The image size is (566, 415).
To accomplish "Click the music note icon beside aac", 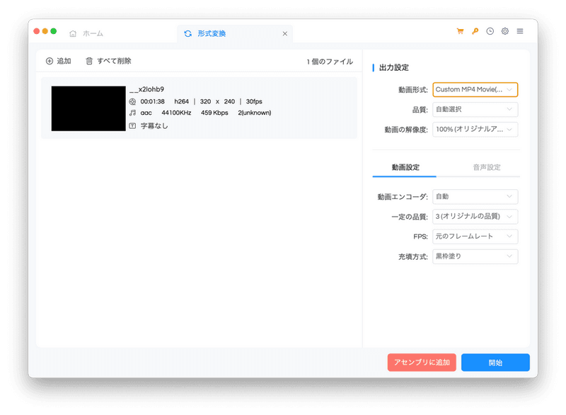I will pyautogui.click(x=132, y=113).
